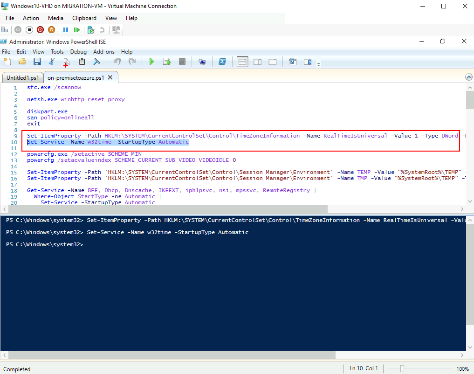
Task: Run the selected code only
Action: pos(167,62)
